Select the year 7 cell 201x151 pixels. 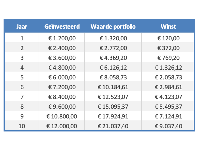click(x=22, y=97)
